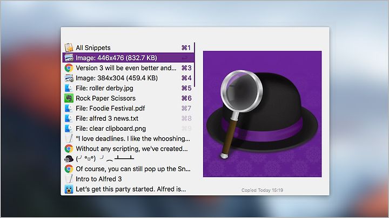Select the table flip emoticon clip
This screenshot has height=218, width=389.
[128, 159]
